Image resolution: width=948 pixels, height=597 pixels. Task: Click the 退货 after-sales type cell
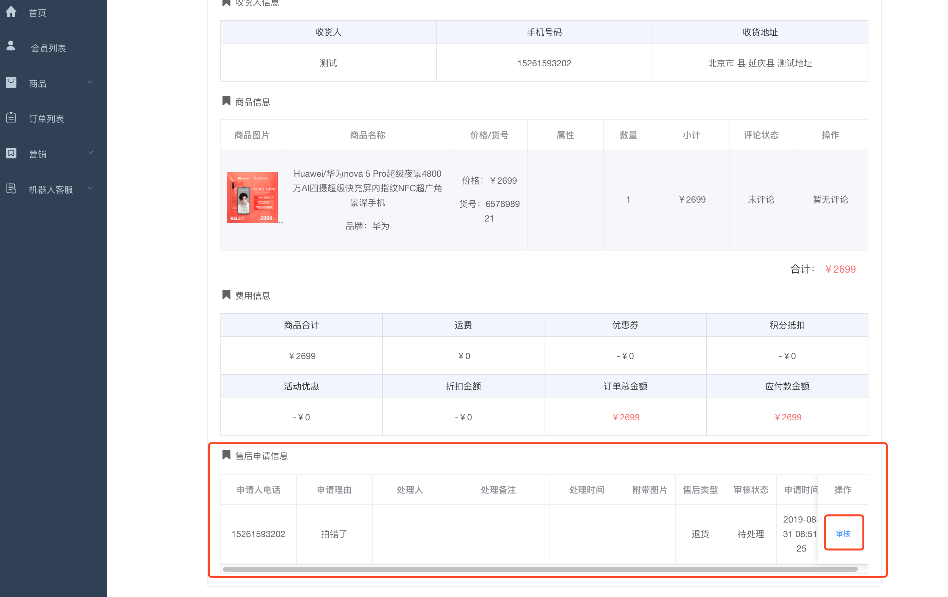[700, 534]
